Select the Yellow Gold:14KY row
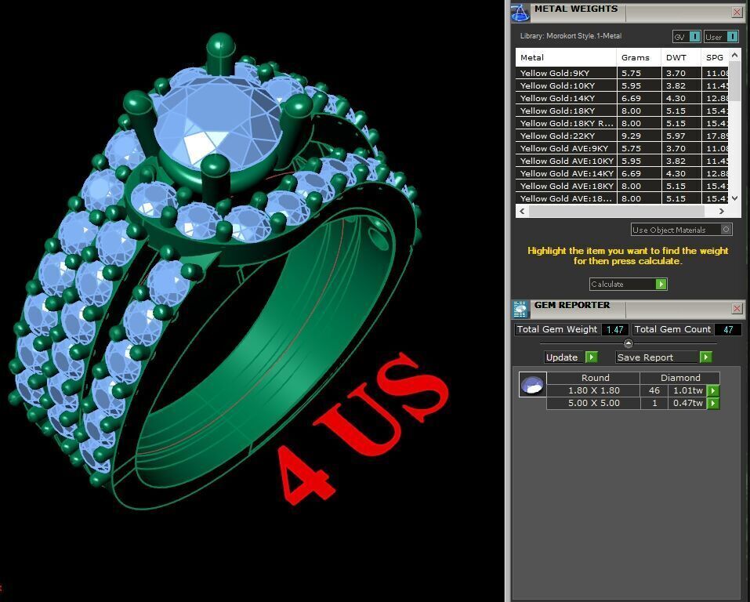 click(621, 98)
